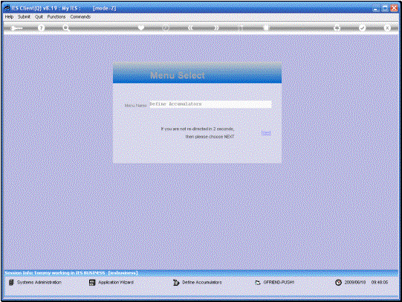
Task: Click the Next link in dialog
Action: pyautogui.click(x=266, y=132)
